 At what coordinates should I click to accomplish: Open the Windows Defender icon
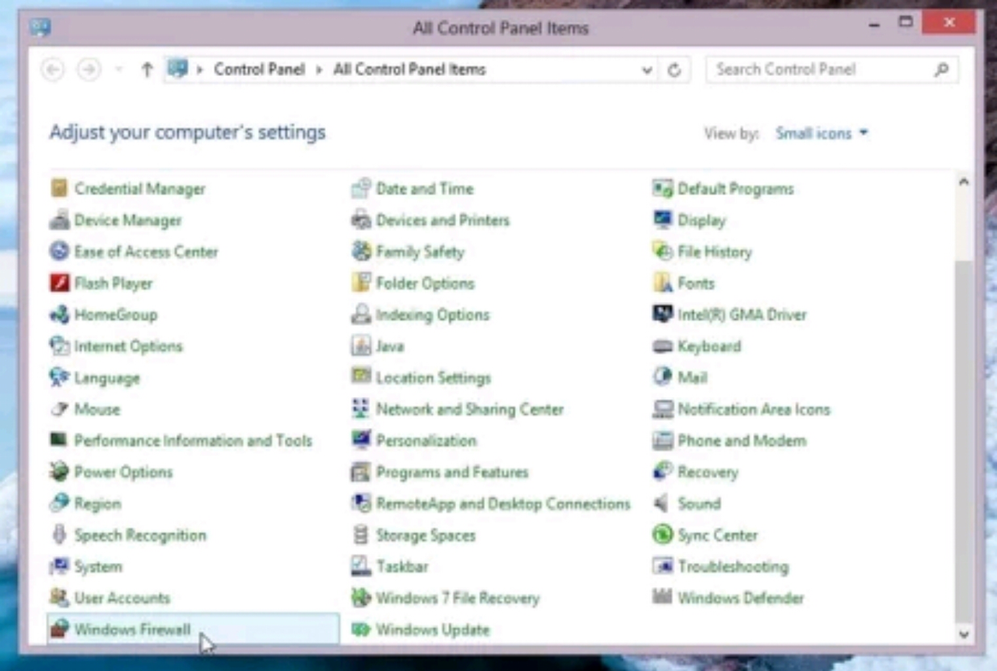click(663, 598)
